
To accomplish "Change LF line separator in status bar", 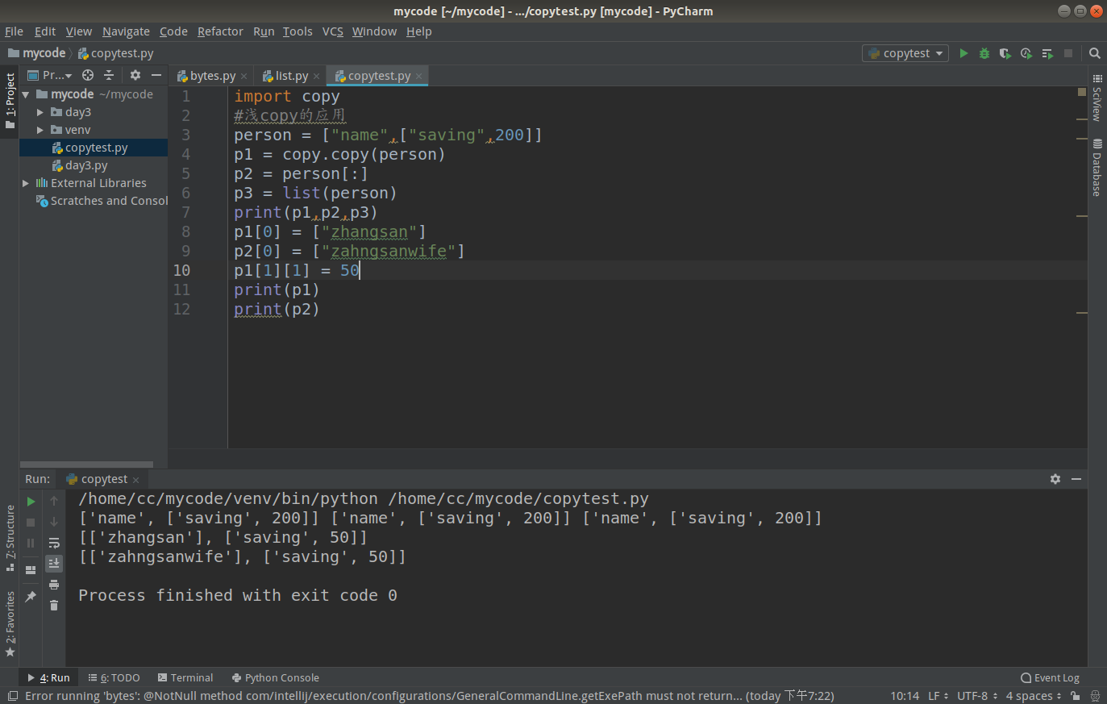I will pos(938,696).
